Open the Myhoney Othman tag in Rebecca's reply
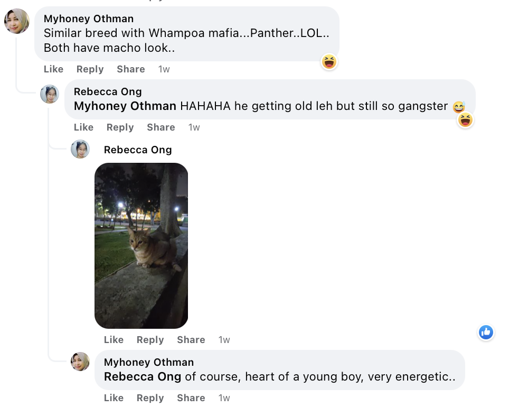 tap(125, 106)
